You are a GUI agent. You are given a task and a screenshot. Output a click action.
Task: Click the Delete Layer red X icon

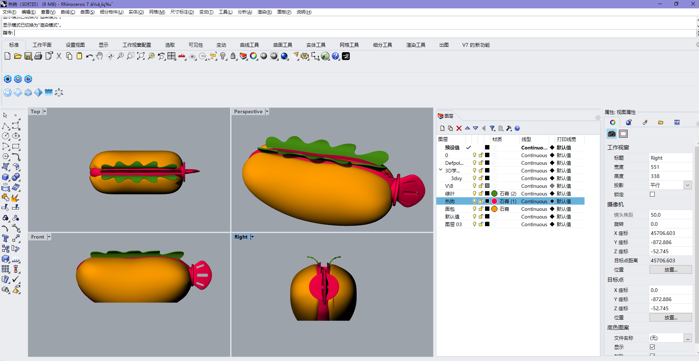pyautogui.click(x=459, y=128)
